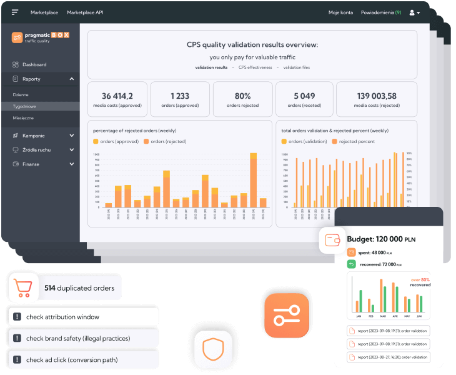Click the shopping cart duplicated orders icon

(22, 288)
